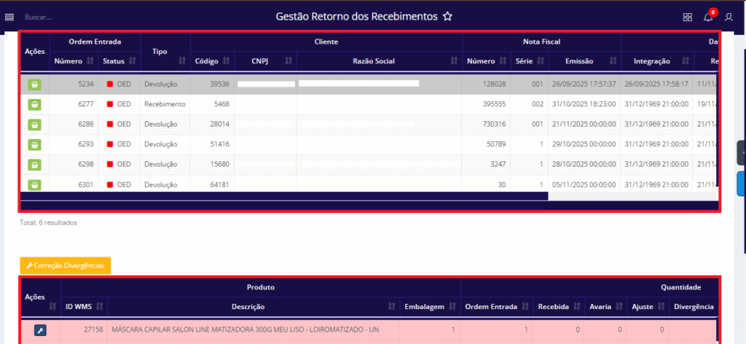This screenshot has width=746, height=344.
Task: Open the hamburger menu icon
Action: pos(9,16)
